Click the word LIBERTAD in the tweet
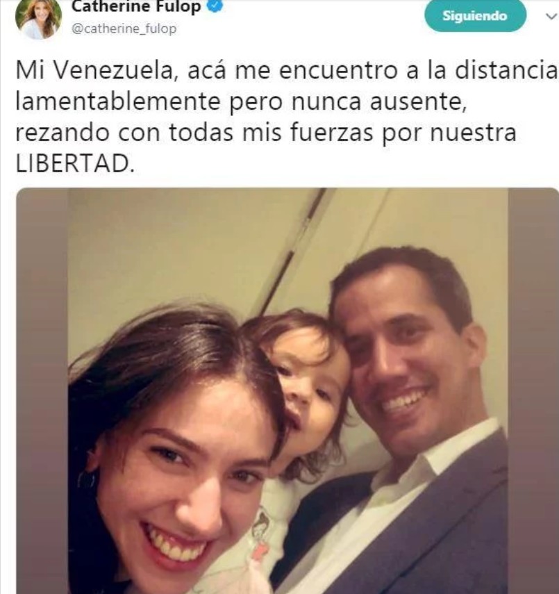The image size is (559, 594). [75, 165]
